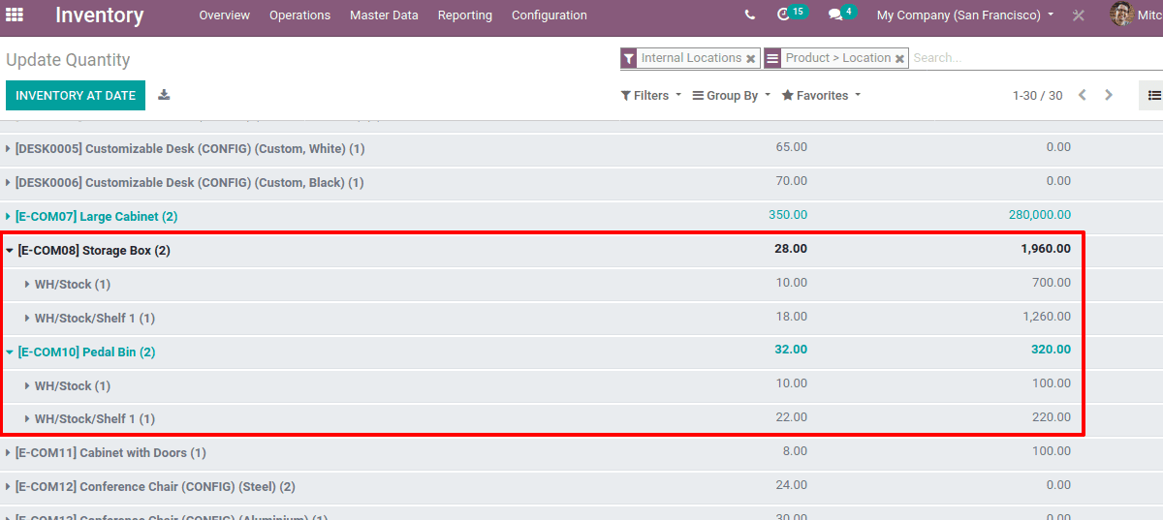
Task: Click the 8.00 quantity of Cabinet with Doors
Action: pos(795,451)
